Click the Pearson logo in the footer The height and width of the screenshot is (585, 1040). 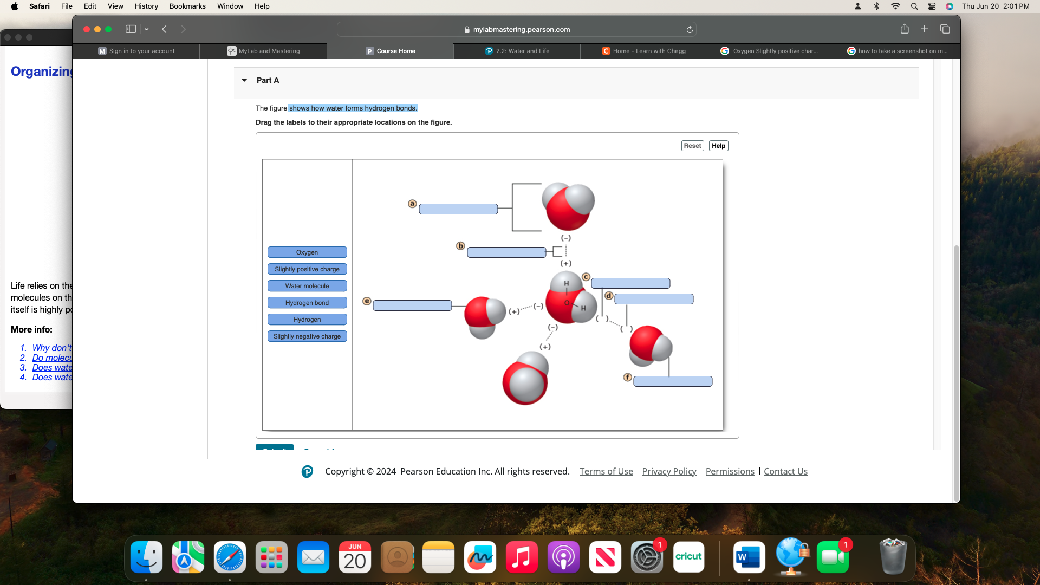tap(307, 471)
